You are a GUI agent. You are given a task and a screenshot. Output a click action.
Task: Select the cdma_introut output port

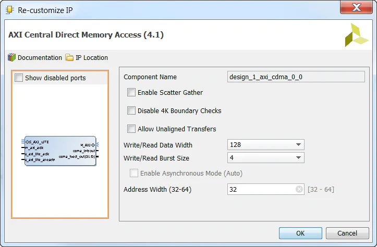pyautogui.click(x=84, y=151)
